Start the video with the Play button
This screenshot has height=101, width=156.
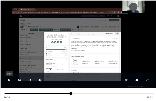[x=9, y=80]
